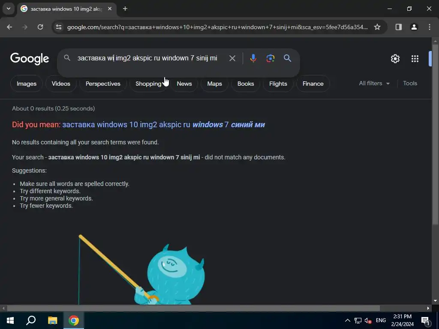Bookmark this page with the star icon

click(377, 27)
